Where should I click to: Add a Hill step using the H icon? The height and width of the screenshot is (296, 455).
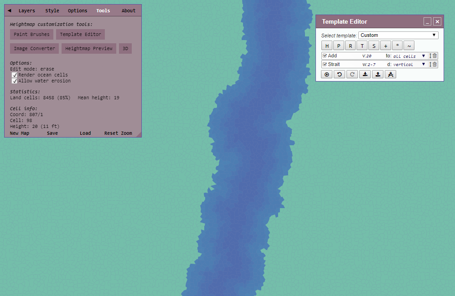(326, 45)
